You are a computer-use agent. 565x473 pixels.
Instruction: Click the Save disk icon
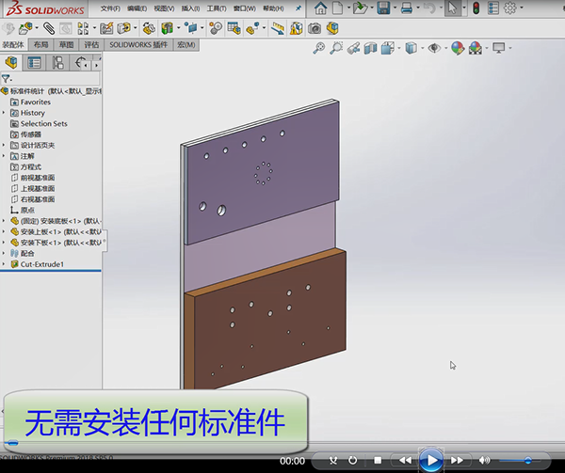381,8
